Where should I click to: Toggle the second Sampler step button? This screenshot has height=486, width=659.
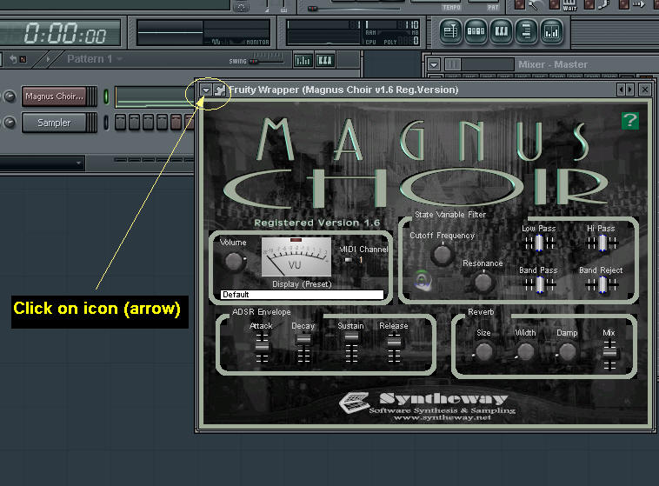point(134,123)
